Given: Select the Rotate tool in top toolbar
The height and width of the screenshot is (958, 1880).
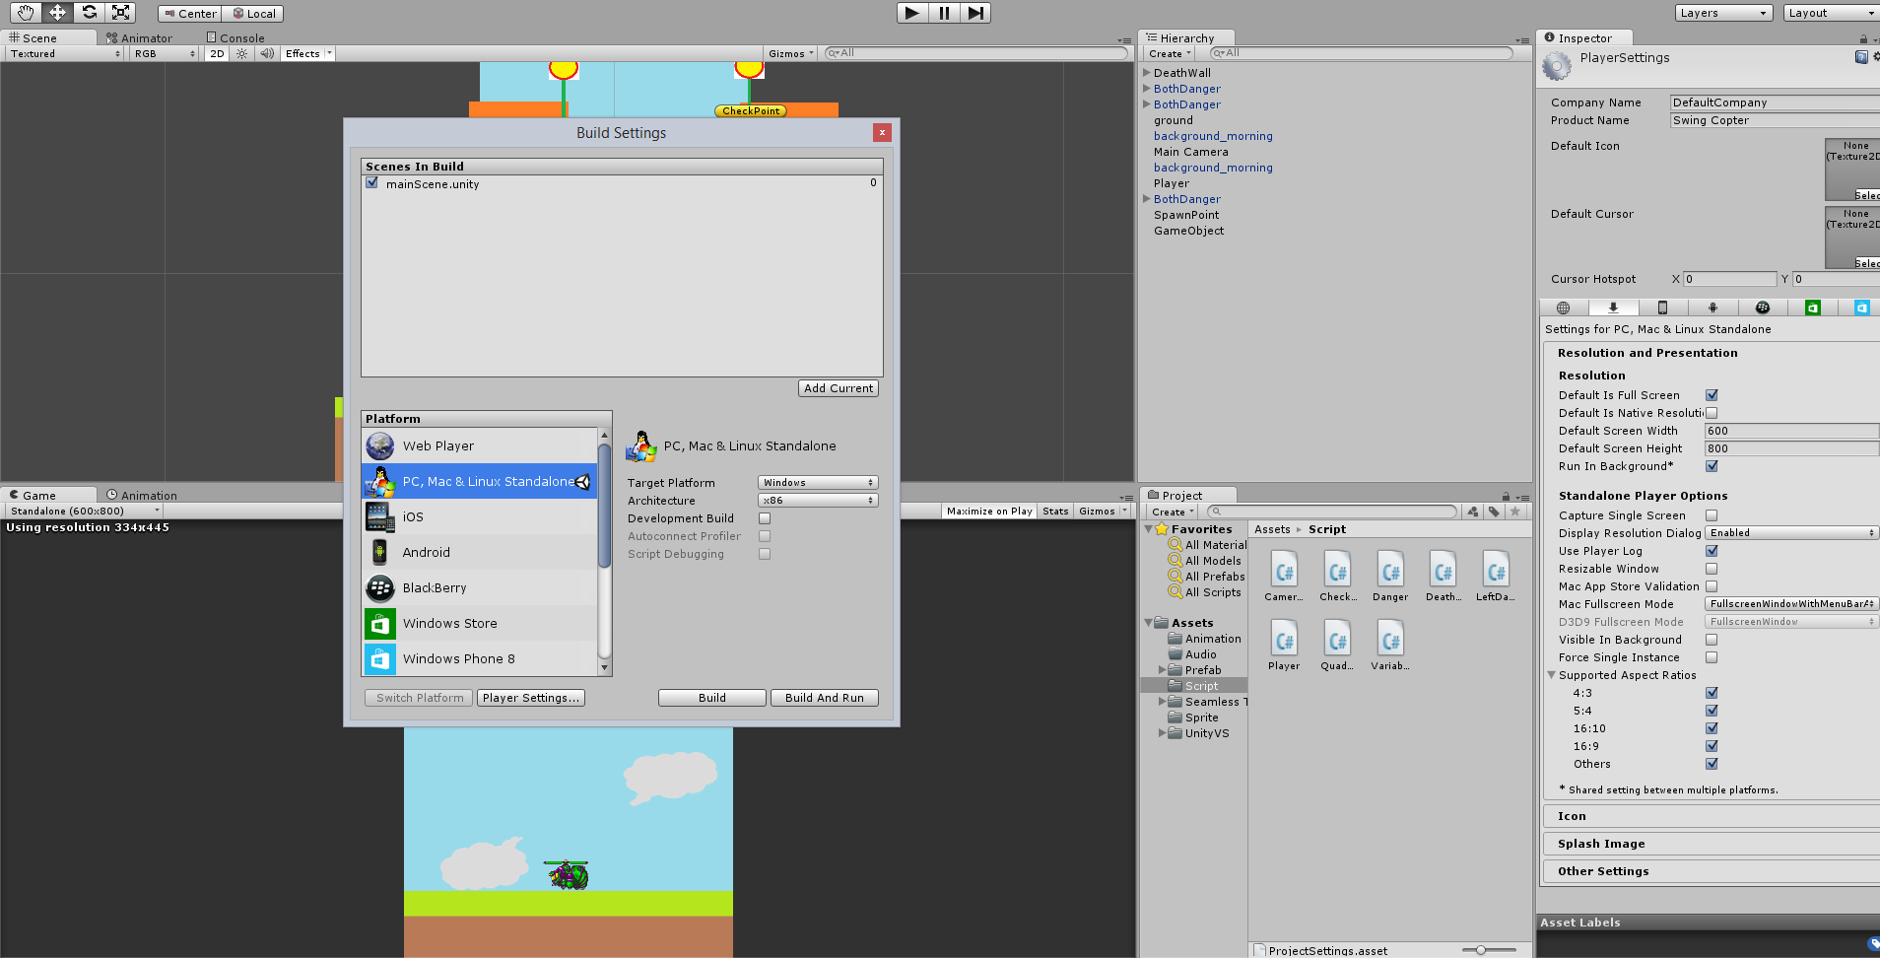Looking at the screenshot, I should (89, 12).
